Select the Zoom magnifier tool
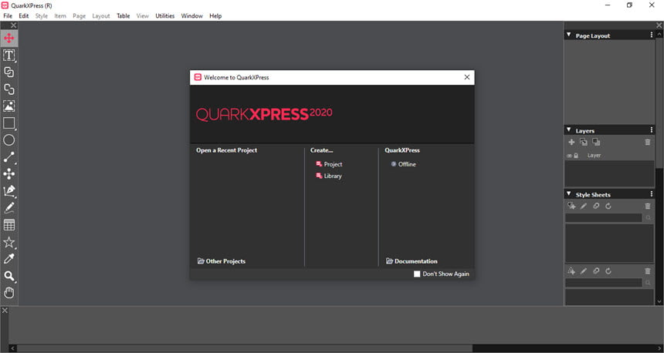Image resolution: width=664 pixels, height=353 pixels. [9, 276]
